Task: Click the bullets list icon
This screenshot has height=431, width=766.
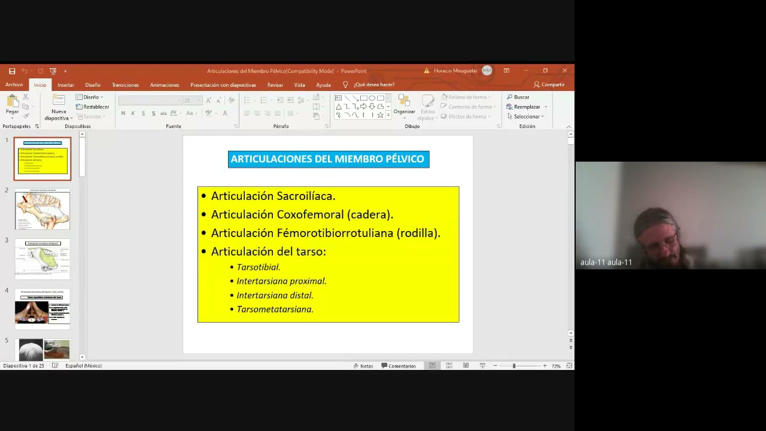Action: coord(247,101)
